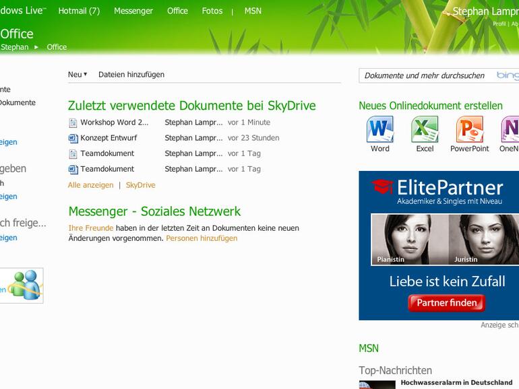Screen dimensions: 519x389
Task: Click the Bing search logo
Action: coord(508,75)
